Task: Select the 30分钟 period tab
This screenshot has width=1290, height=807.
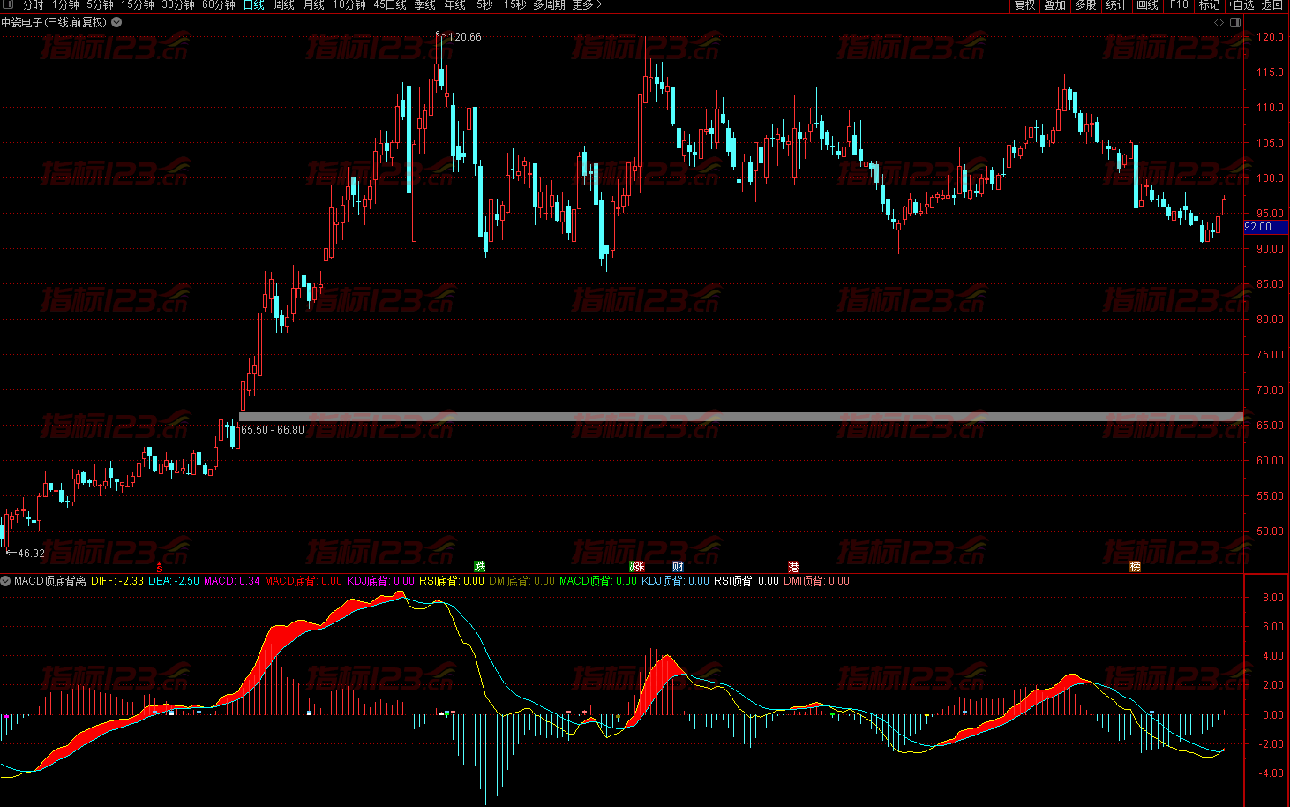Action: pyautogui.click(x=178, y=5)
